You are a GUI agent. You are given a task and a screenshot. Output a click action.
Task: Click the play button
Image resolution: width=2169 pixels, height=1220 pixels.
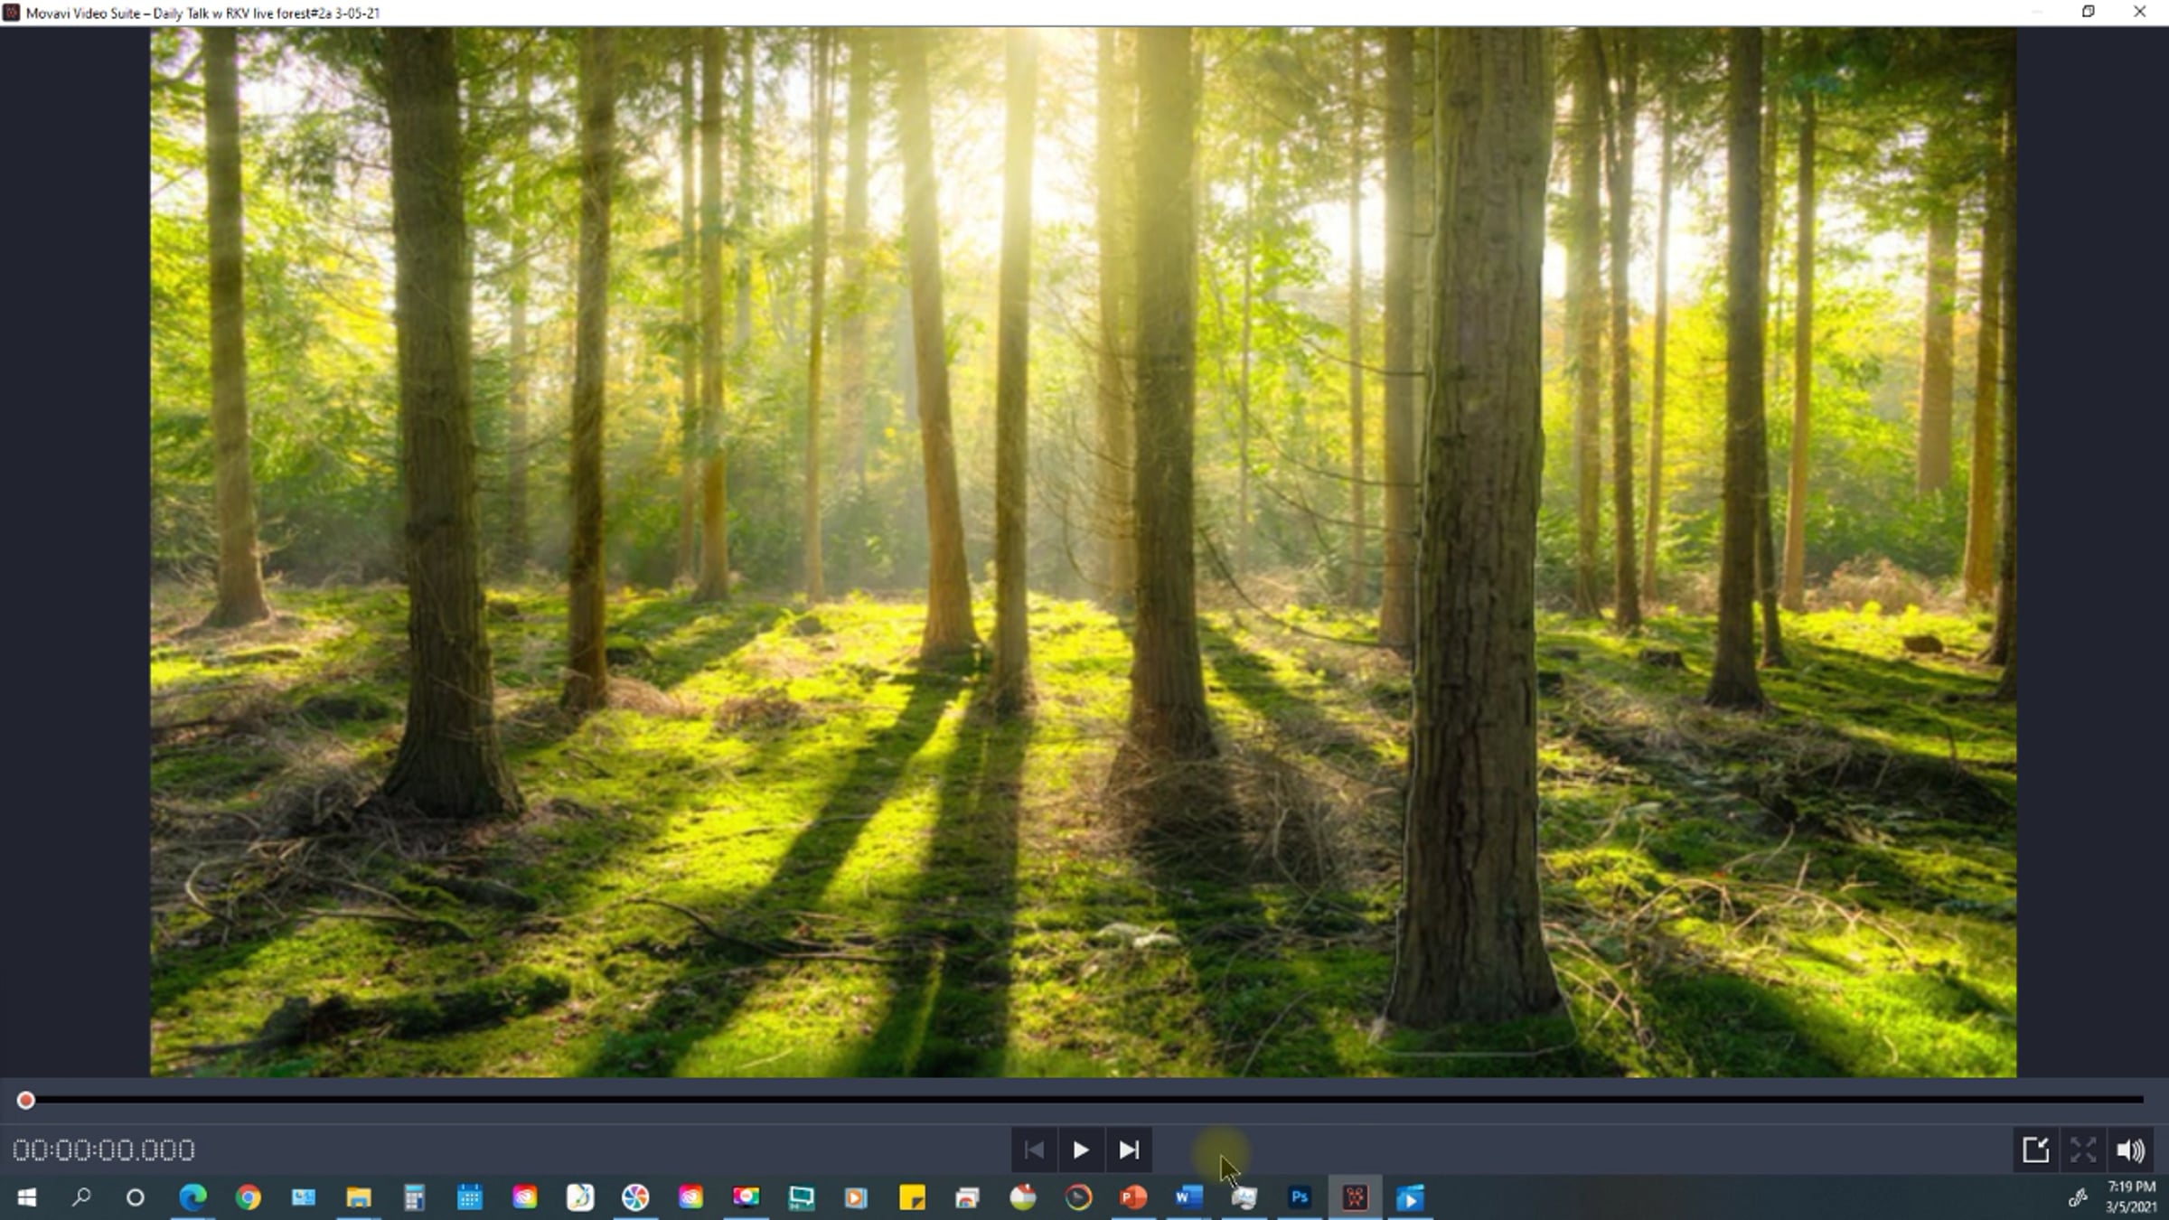click(1080, 1150)
